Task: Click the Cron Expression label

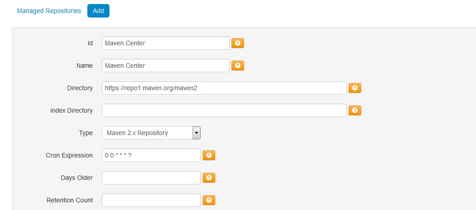Action: [69, 155]
